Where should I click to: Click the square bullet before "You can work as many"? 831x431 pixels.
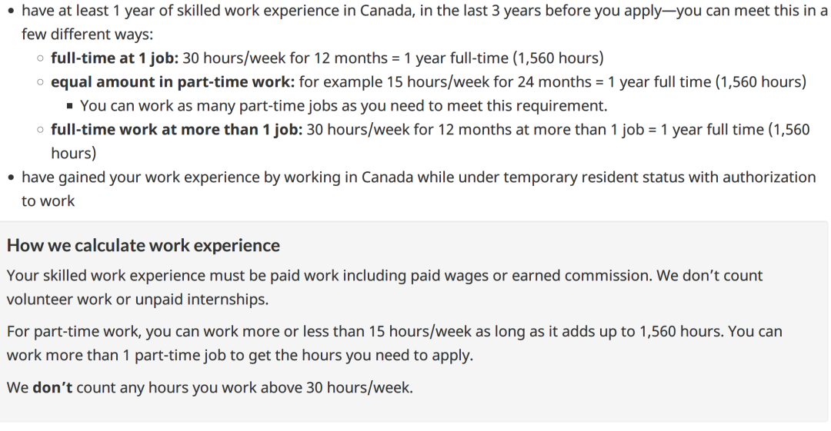click(69, 106)
